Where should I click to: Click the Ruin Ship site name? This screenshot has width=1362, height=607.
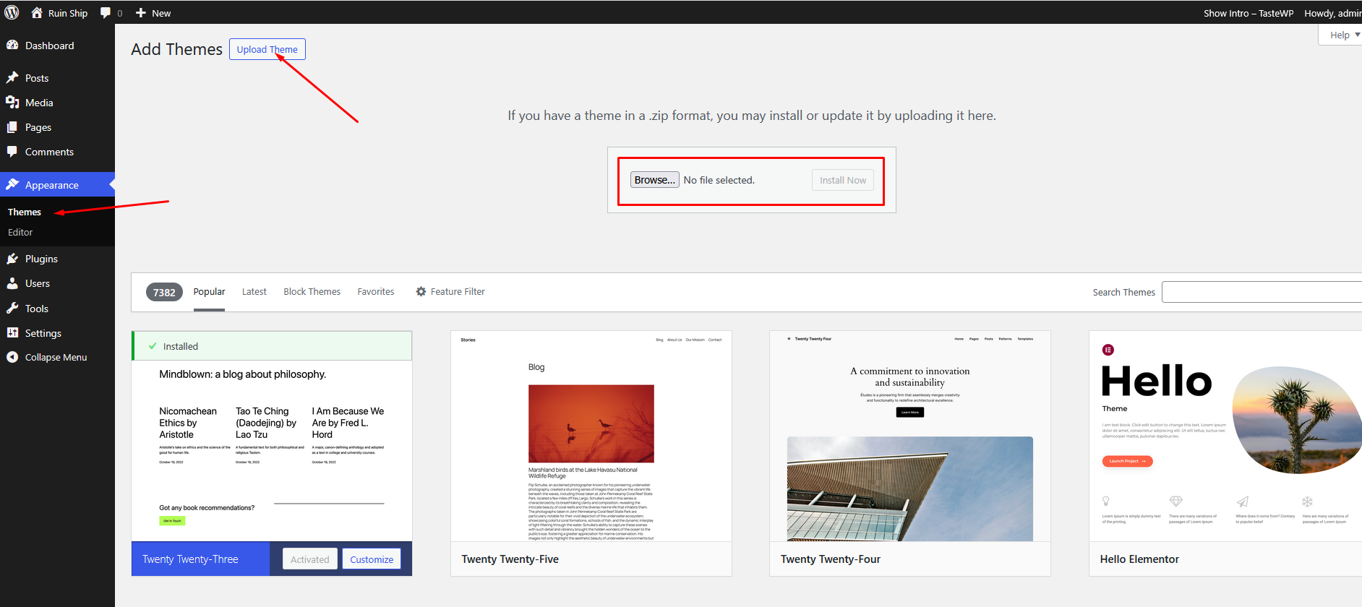tap(68, 13)
